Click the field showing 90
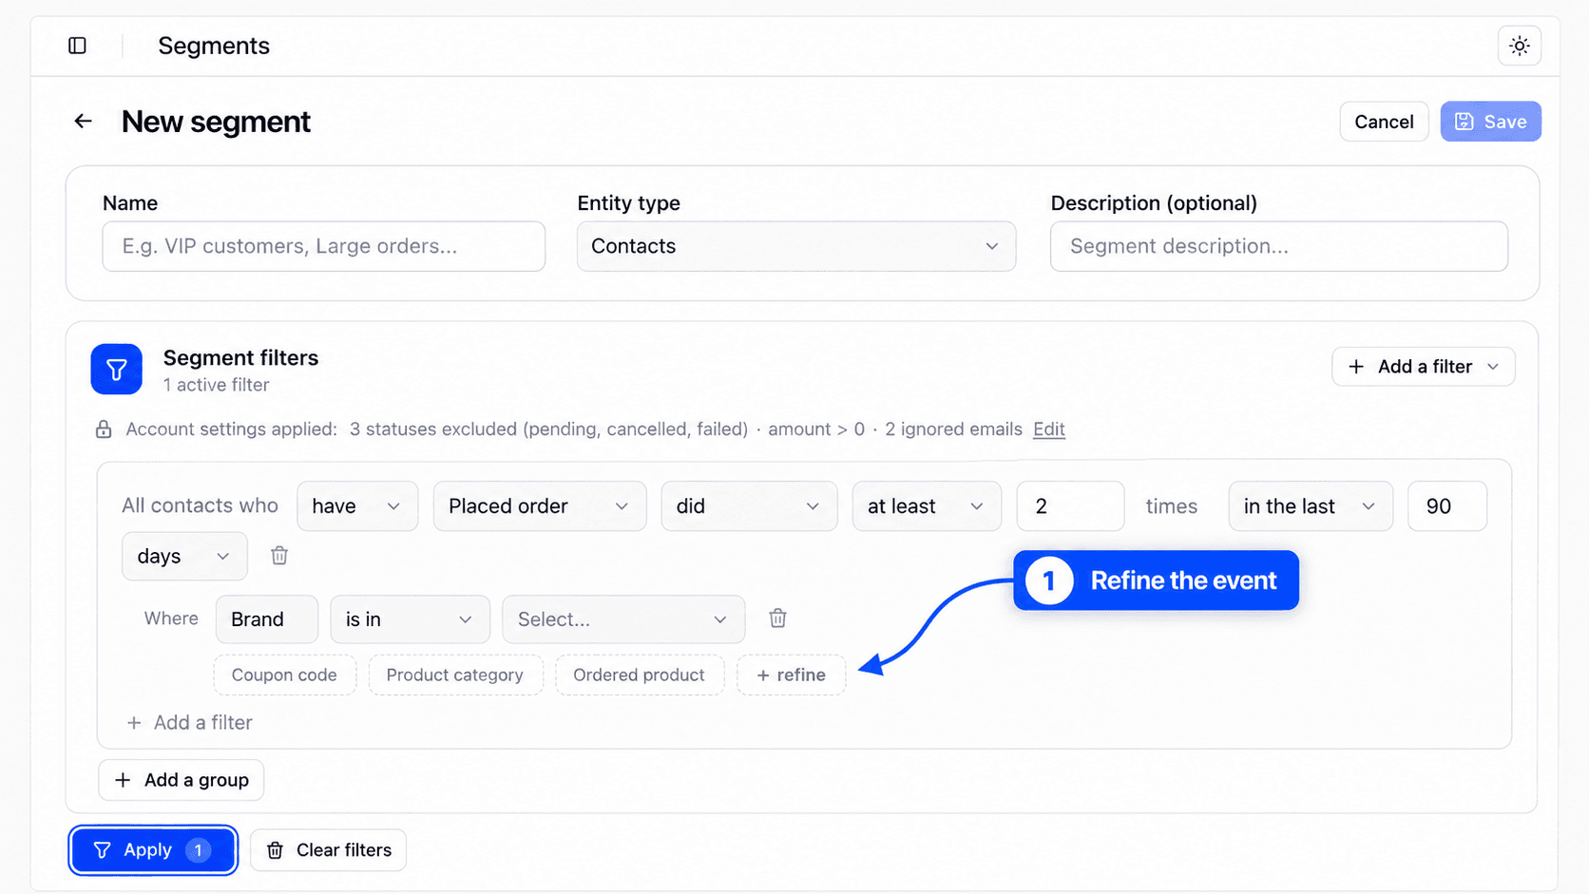This screenshot has width=1589, height=894. [x=1446, y=506]
